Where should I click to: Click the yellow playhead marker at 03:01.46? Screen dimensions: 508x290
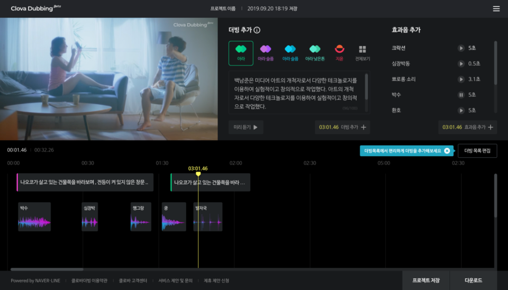198,174
